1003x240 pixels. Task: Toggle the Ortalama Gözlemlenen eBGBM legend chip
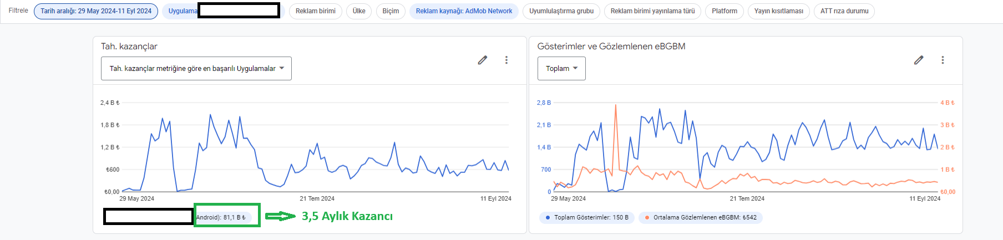[x=701, y=218]
